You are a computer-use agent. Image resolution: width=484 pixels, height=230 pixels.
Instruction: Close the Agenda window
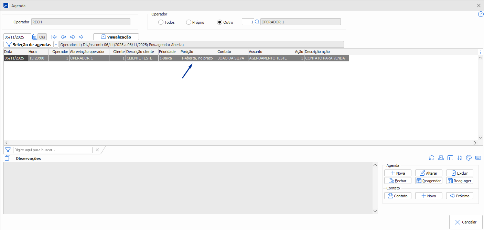tap(478, 6)
